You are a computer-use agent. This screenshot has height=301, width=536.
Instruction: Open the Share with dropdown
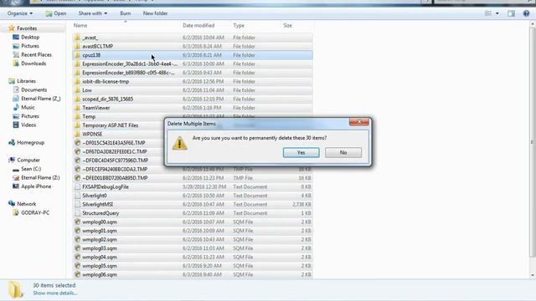93,13
